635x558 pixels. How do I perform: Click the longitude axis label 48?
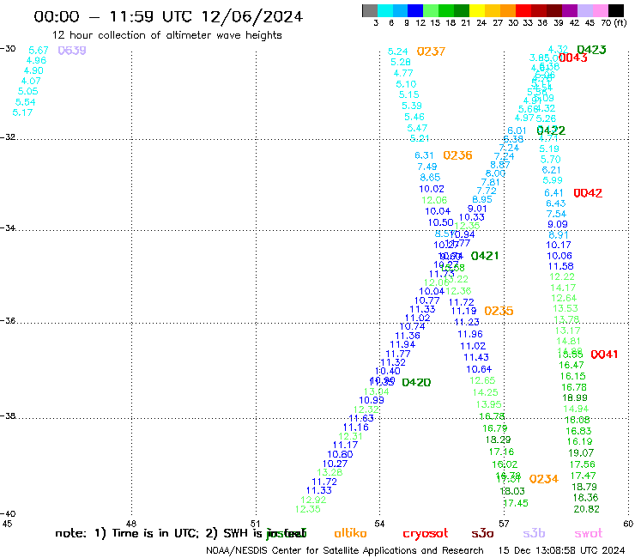pos(131,524)
